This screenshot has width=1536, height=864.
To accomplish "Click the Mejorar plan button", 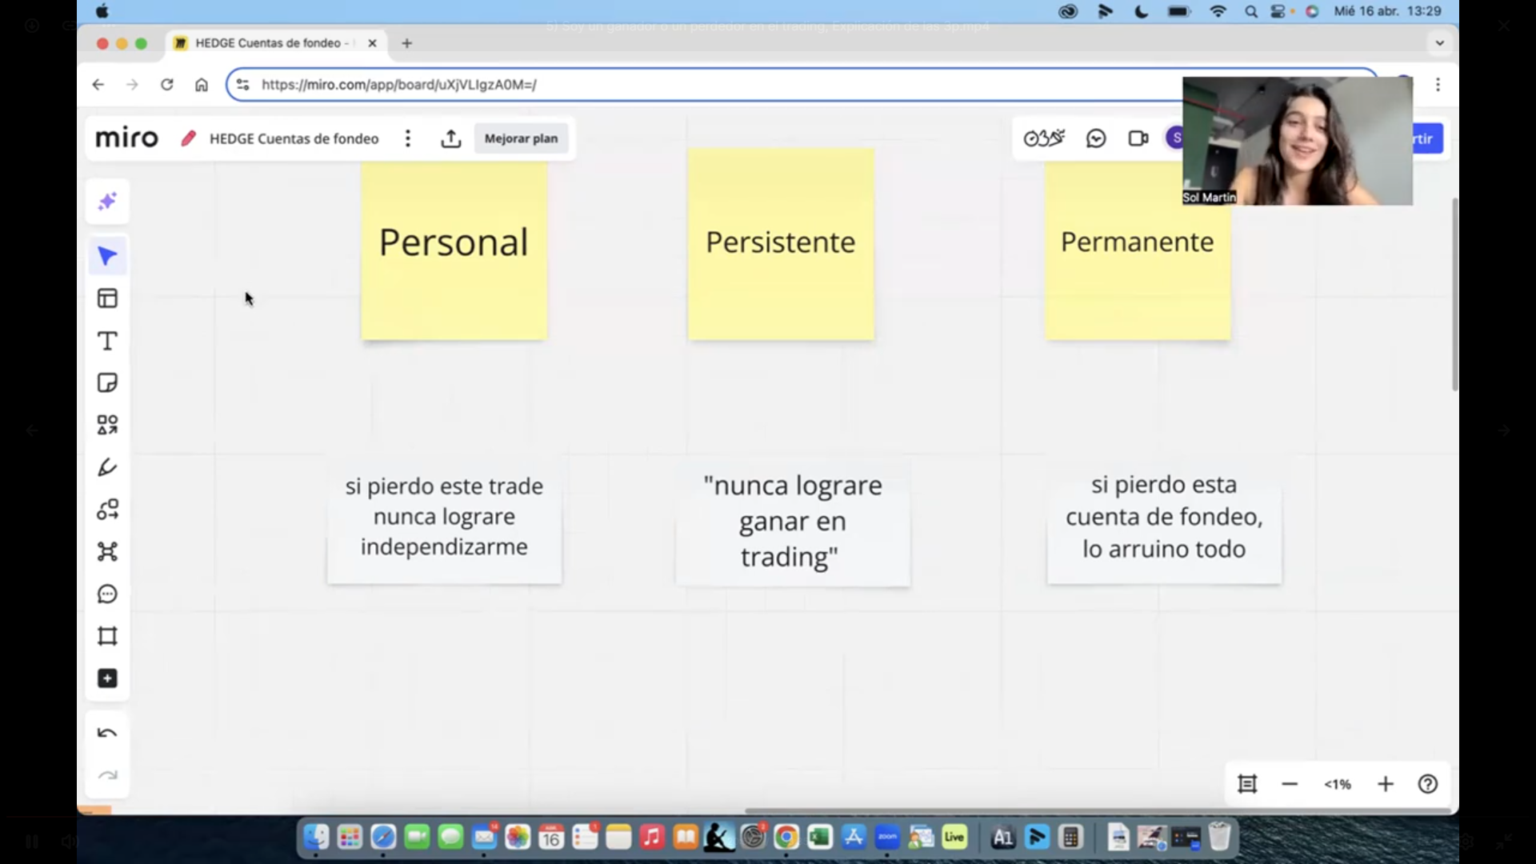I will [x=521, y=138].
